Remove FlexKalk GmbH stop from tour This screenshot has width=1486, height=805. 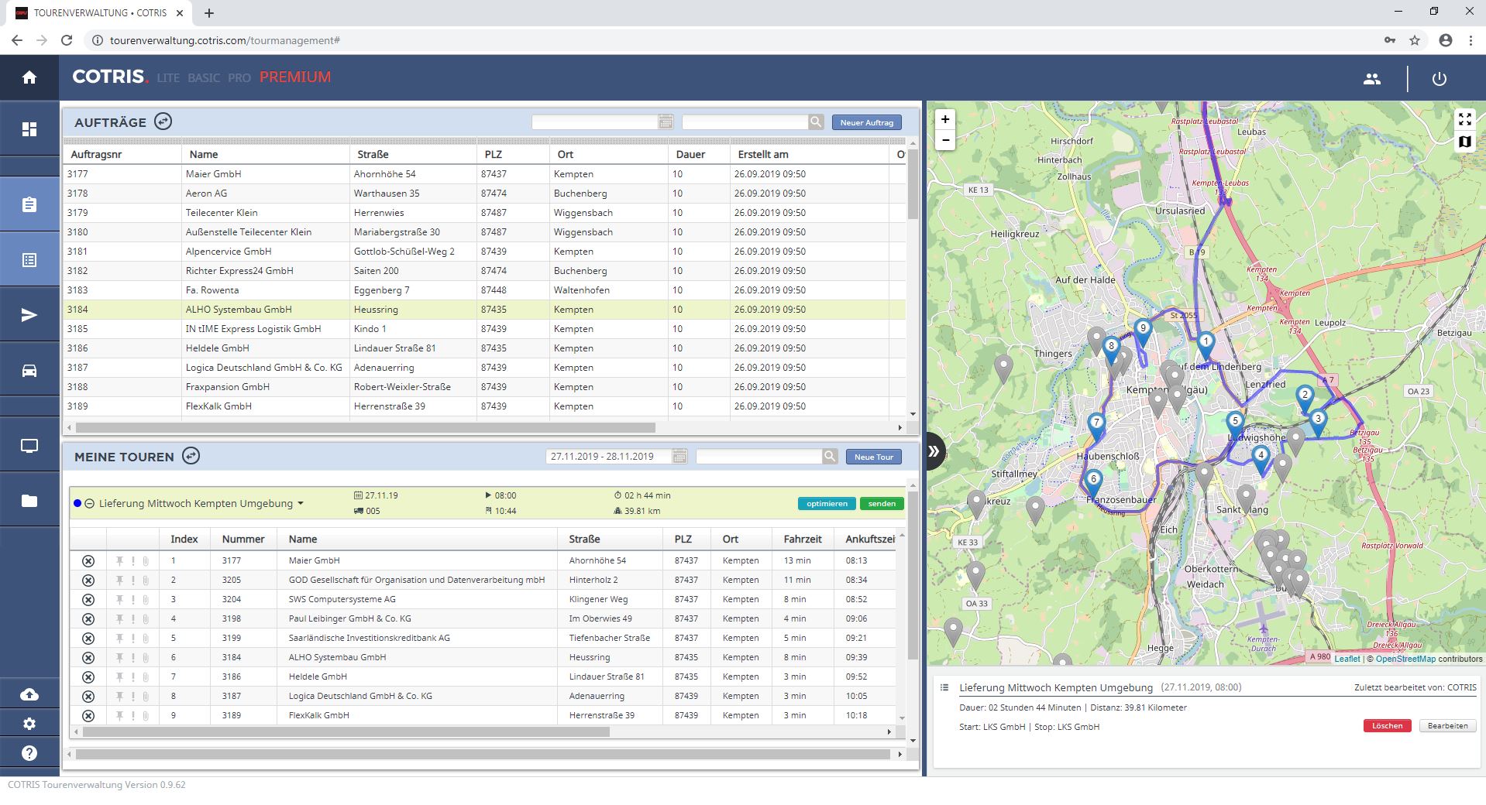pyautogui.click(x=88, y=715)
